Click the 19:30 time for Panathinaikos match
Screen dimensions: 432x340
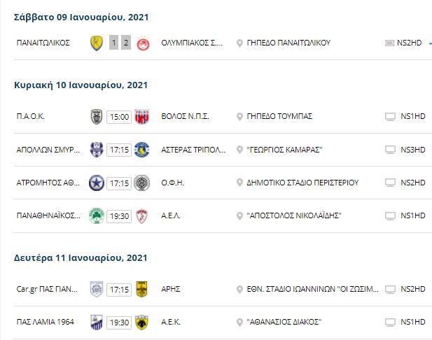(119, 216)
